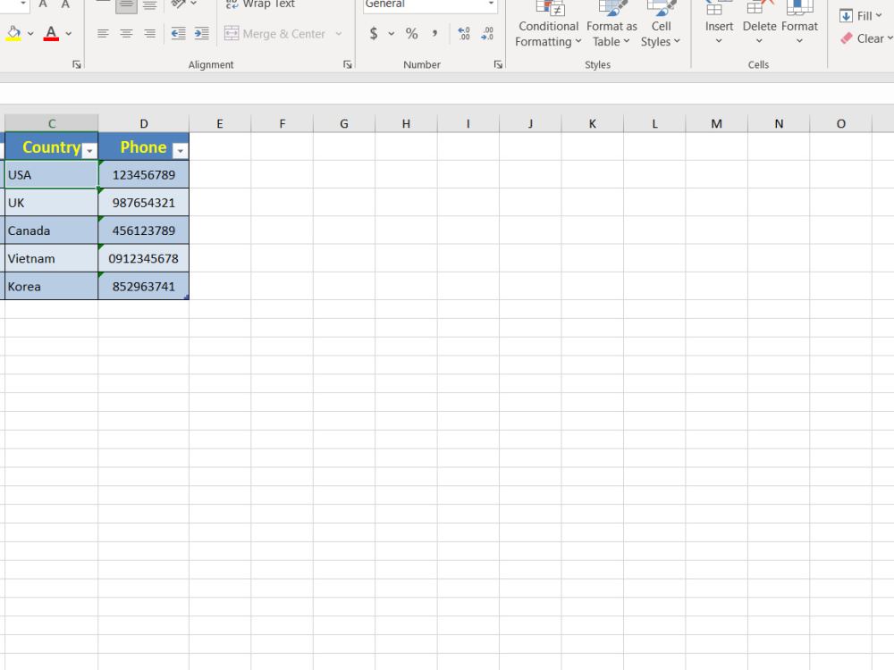Select column K header
The image size is (894, 670).
593,123
